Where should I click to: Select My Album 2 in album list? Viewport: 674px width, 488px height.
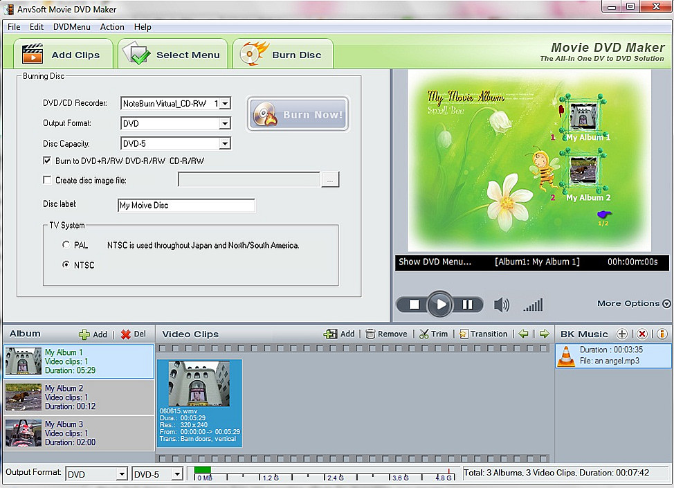(x=79, y=397)
